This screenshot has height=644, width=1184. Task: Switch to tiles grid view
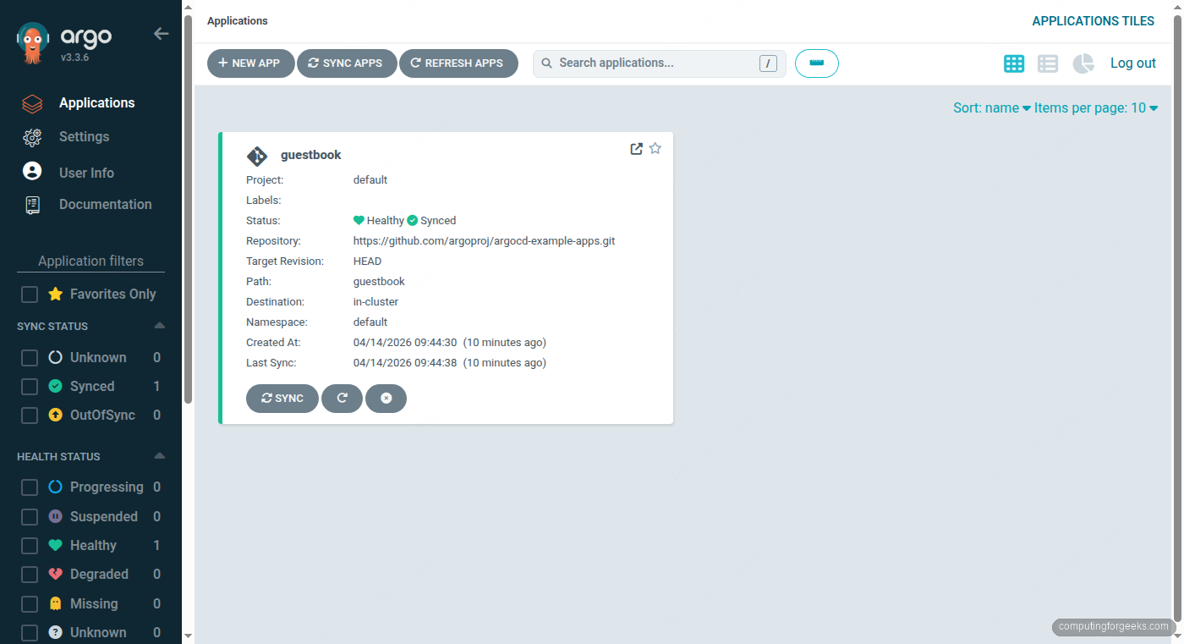(1014, 63)
